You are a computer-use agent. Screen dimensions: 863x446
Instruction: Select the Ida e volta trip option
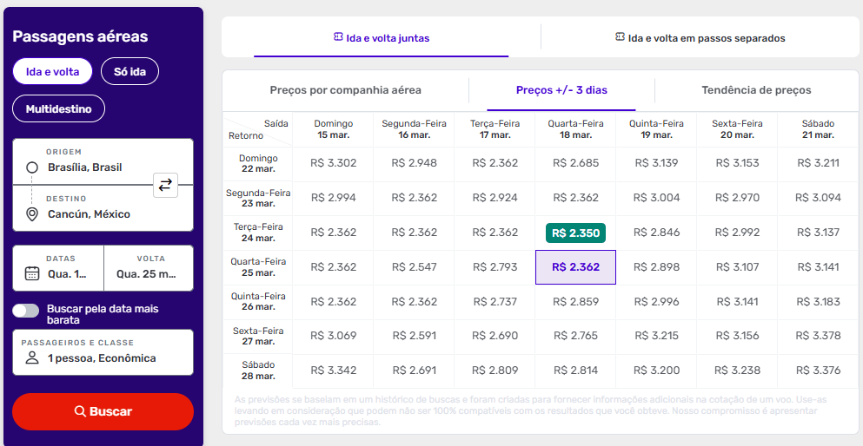[x=52, y=72]
